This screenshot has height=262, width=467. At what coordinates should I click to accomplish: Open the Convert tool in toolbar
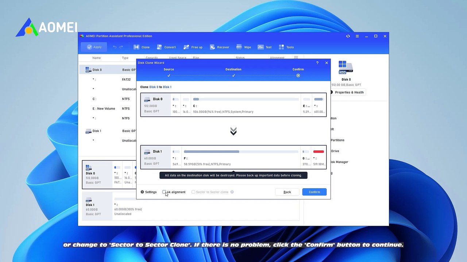click(166, 47)
